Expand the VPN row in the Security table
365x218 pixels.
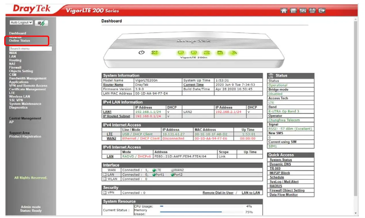(105, 193)
